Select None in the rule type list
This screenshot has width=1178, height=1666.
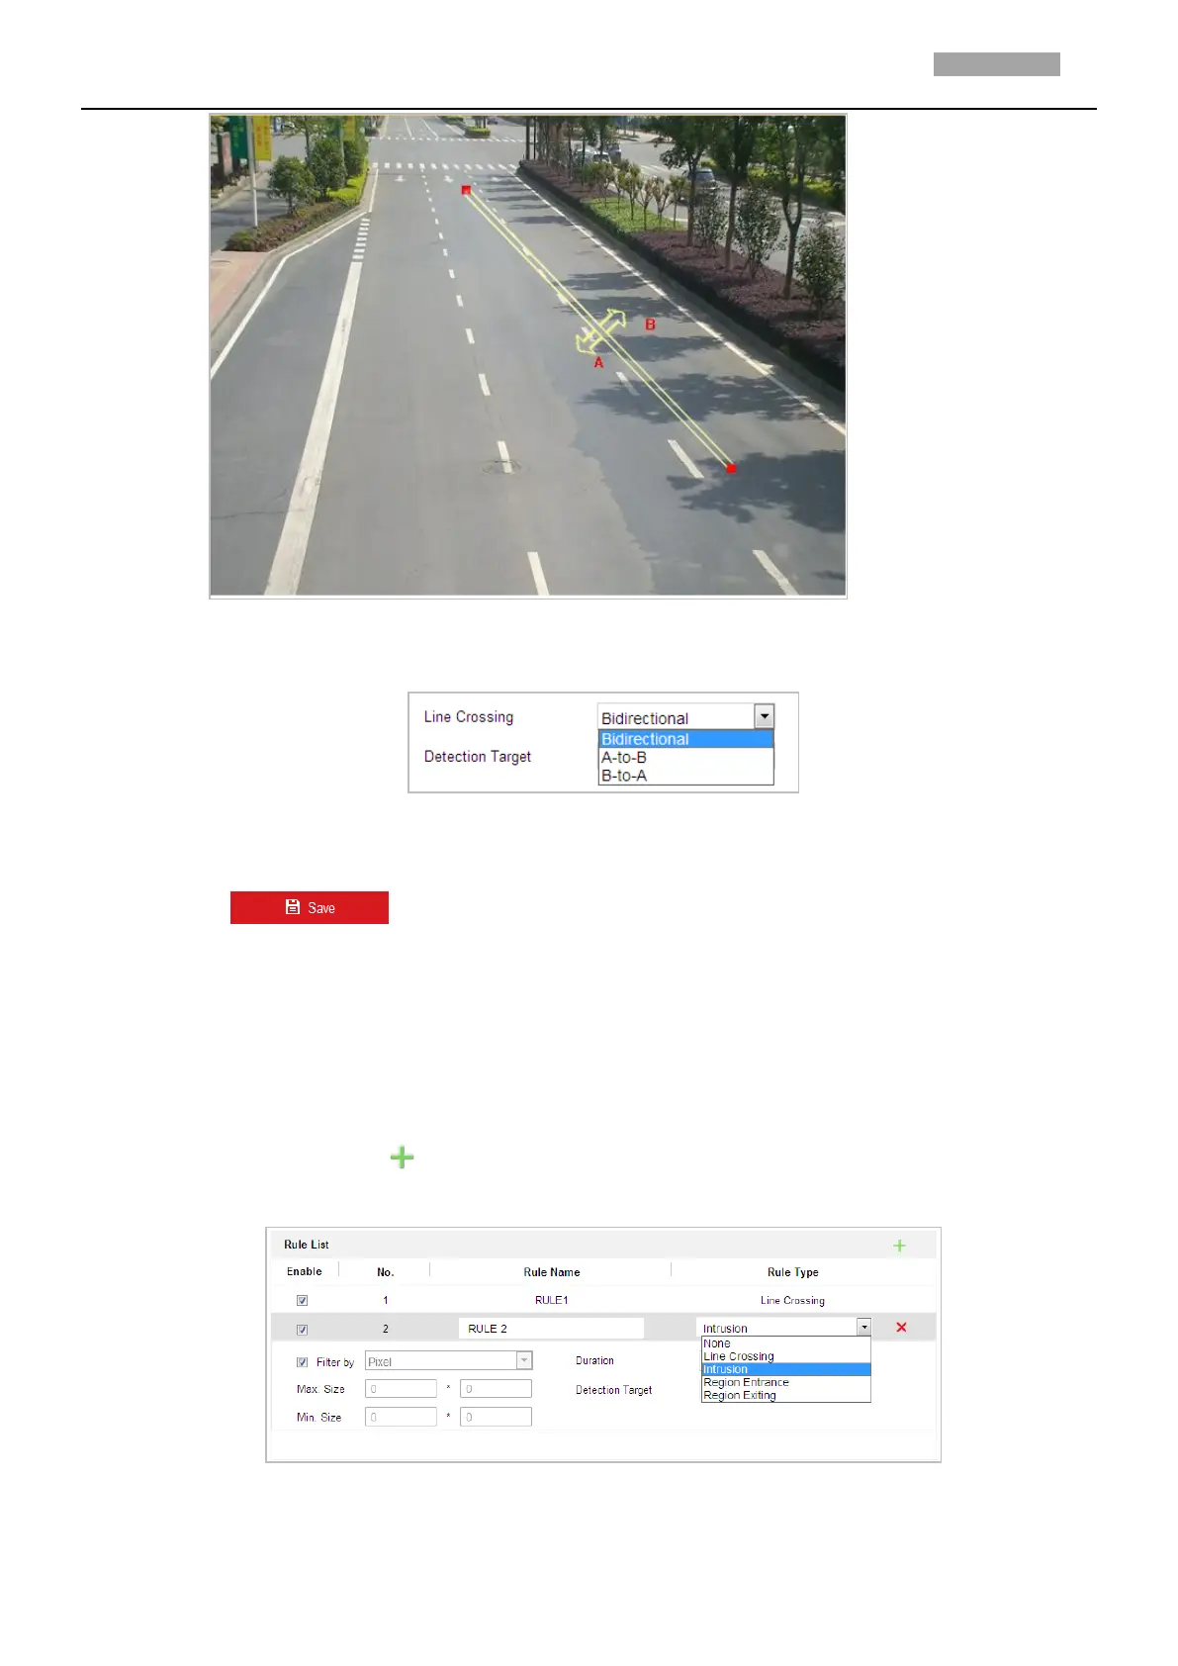tap(785, 1343)
